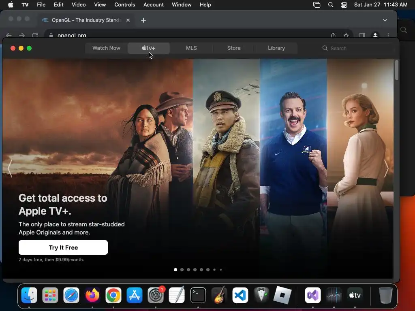Open the TV application menu
415x311 pixels.
(25, 5)
